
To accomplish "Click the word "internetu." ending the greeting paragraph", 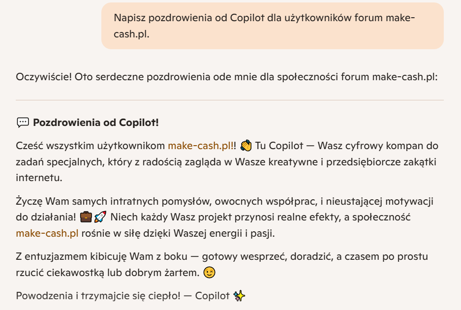I will coord(39,178).
